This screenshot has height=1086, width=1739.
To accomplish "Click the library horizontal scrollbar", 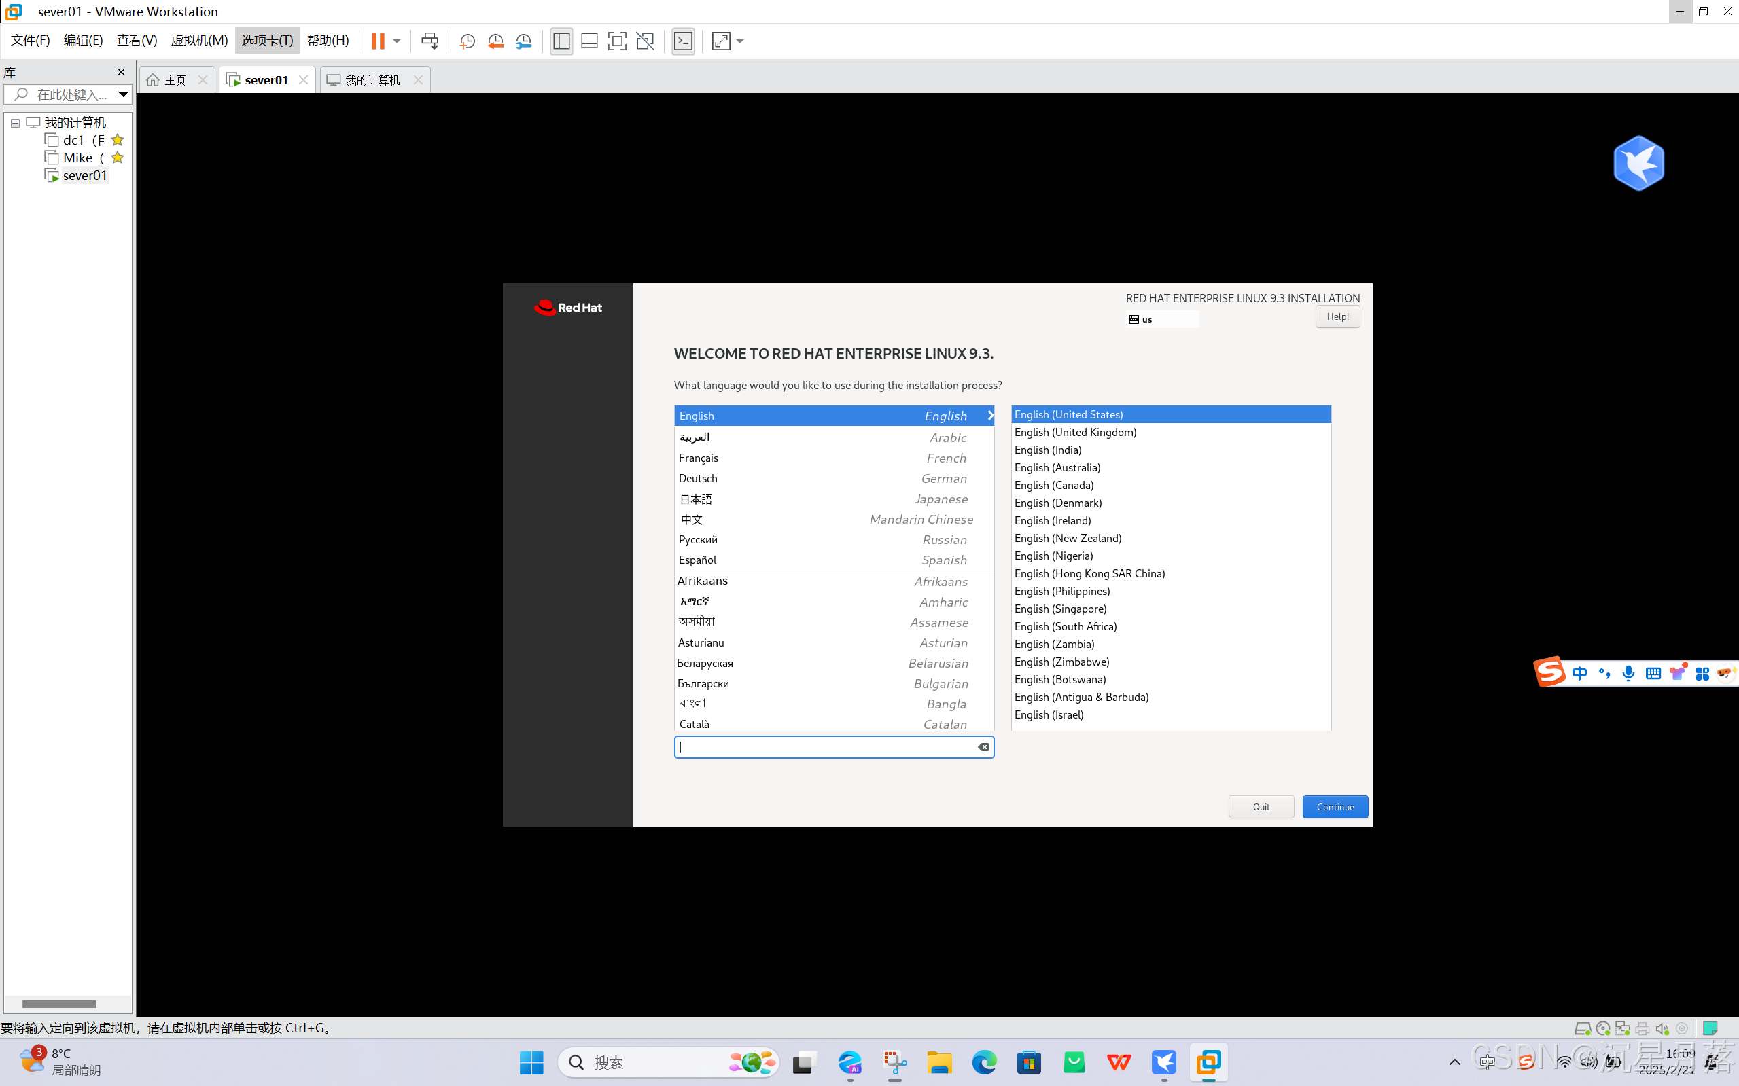I will (59, 1003).
